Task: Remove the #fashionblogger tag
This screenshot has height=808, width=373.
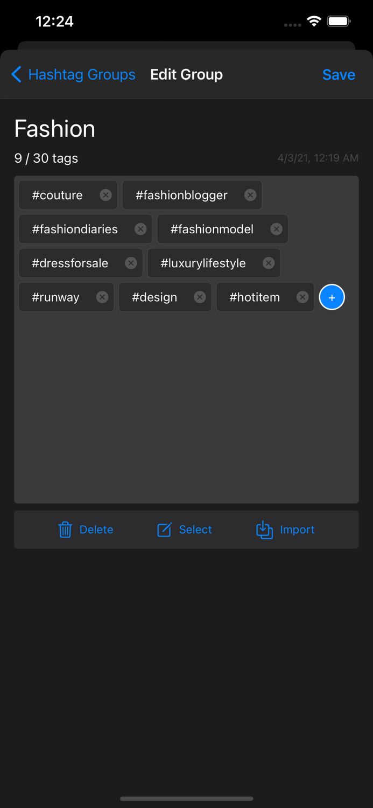Action: point(249,195)
